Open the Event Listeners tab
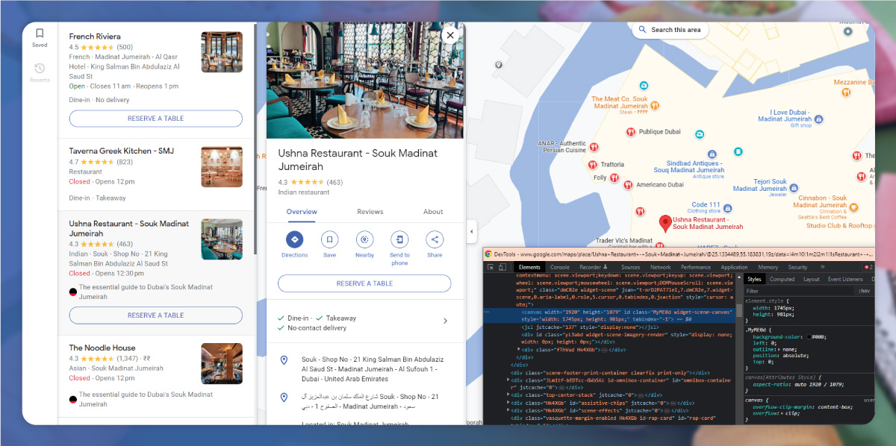The image size is (896, 446). 845,279
